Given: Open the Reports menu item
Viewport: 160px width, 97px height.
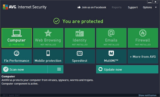Looking at the screenshot, I should (117, 7).
